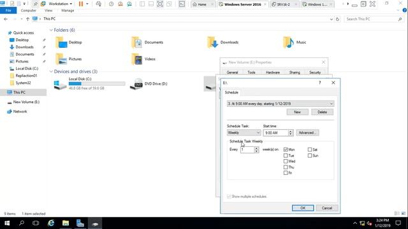Click OK in the schedule dialog
This screenshot has width=408, height=229.
303,208
